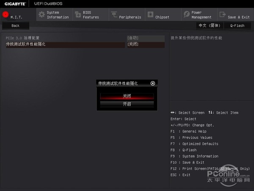The height and width of the screenshot is (191, 254).
Task: Open the M.I.T. tab
Action: (x=18, y=14)
